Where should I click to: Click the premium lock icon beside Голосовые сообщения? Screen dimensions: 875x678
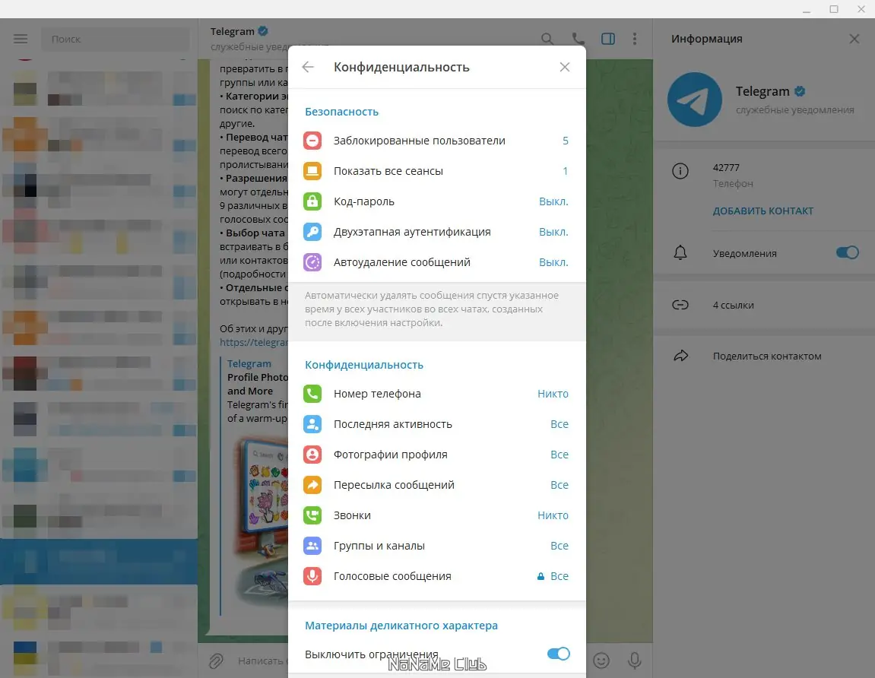click(541, 576)
